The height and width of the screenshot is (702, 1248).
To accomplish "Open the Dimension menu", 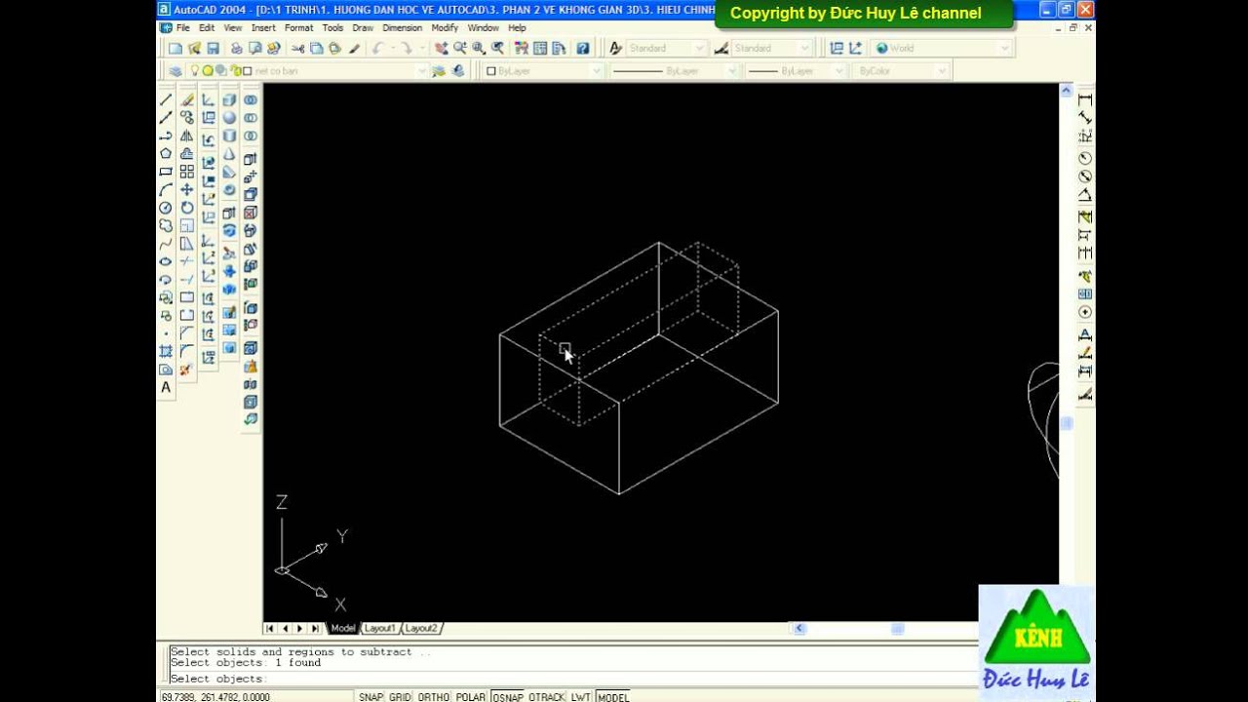I will tap(402, 28).
